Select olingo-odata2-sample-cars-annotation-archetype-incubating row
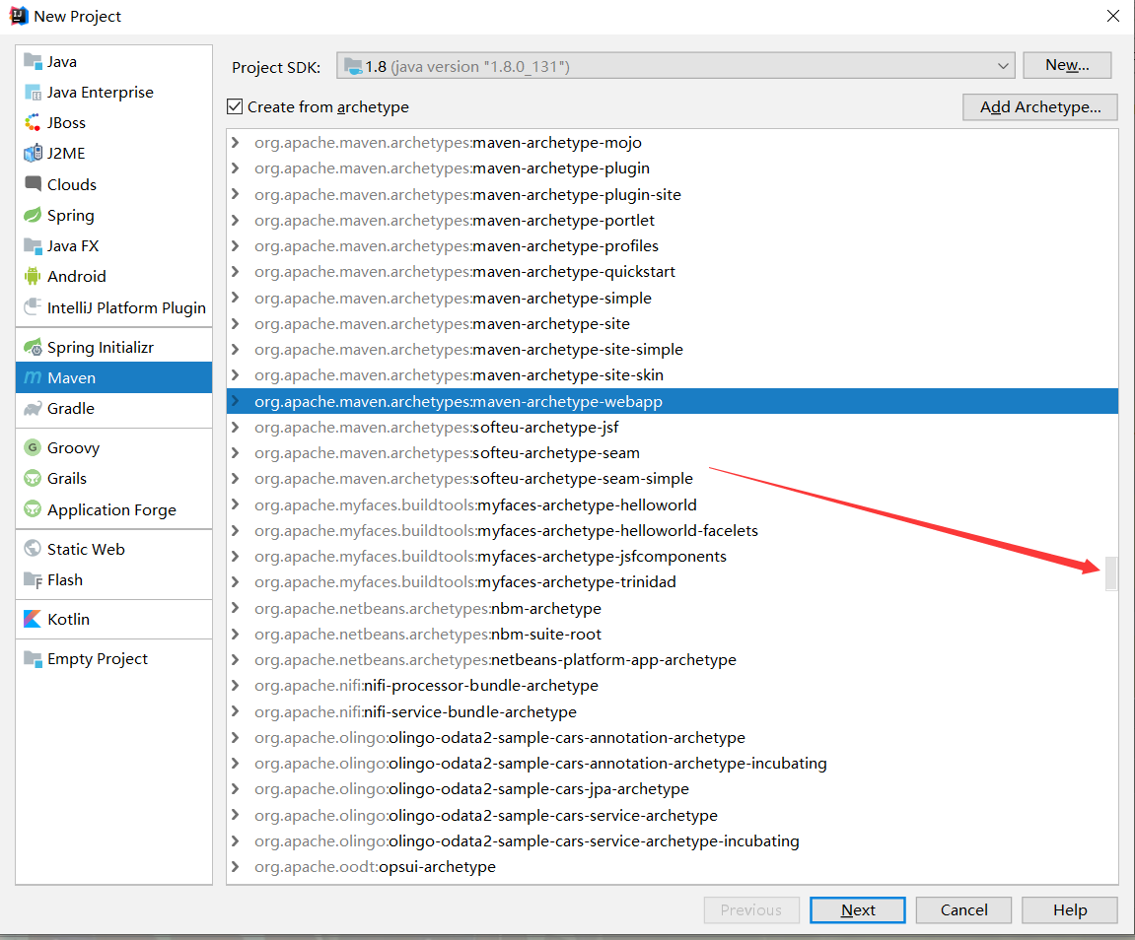This screenshot has width=1135, height=940. click(673, 763)
